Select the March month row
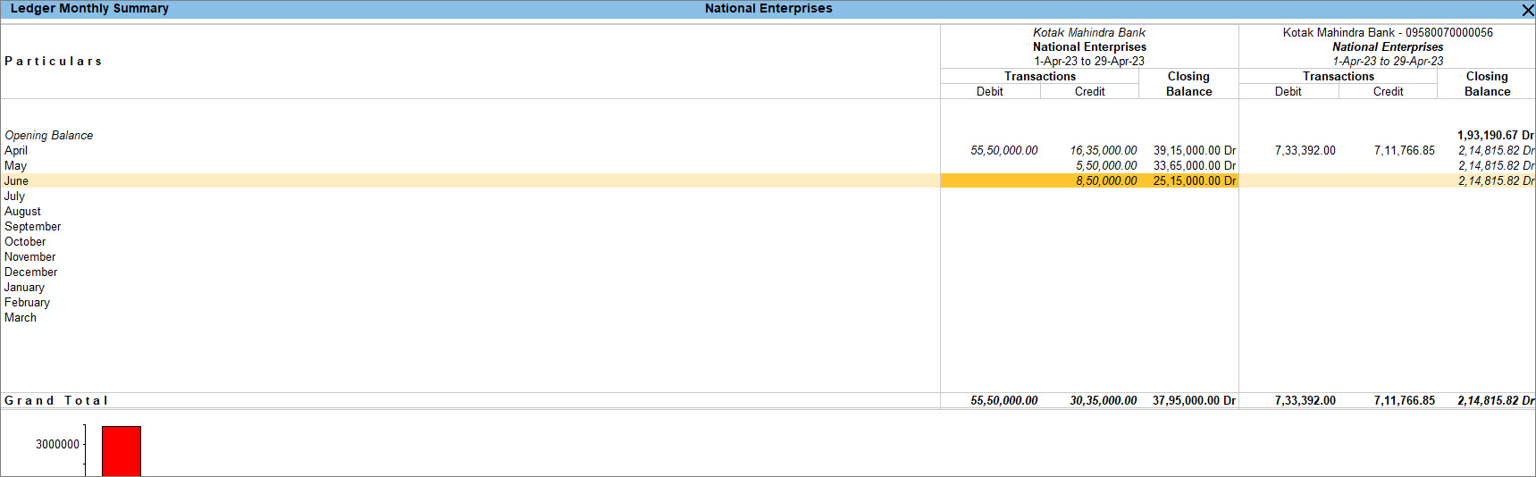The width and height of the screenshot is (1536, 477). click(x=21, y=318)
